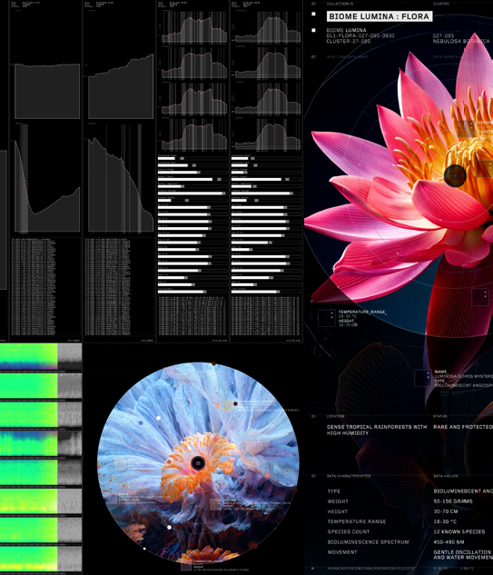Viewport: 493px width, 575px height.
Task: Click the 'COLLECTION ID' section header
Action: [x=340, y=4]
